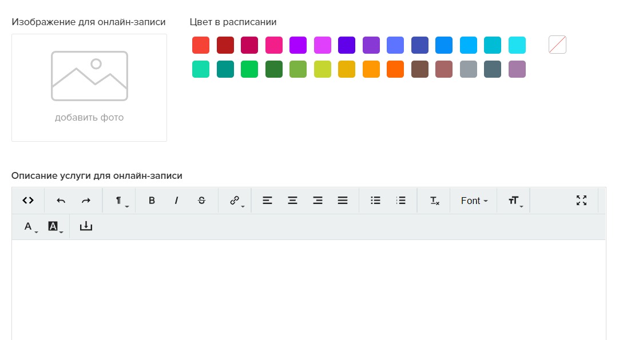This screenshot has height=340, width=619.
Task: Redo the last edit
Action: tap(86, 201)
